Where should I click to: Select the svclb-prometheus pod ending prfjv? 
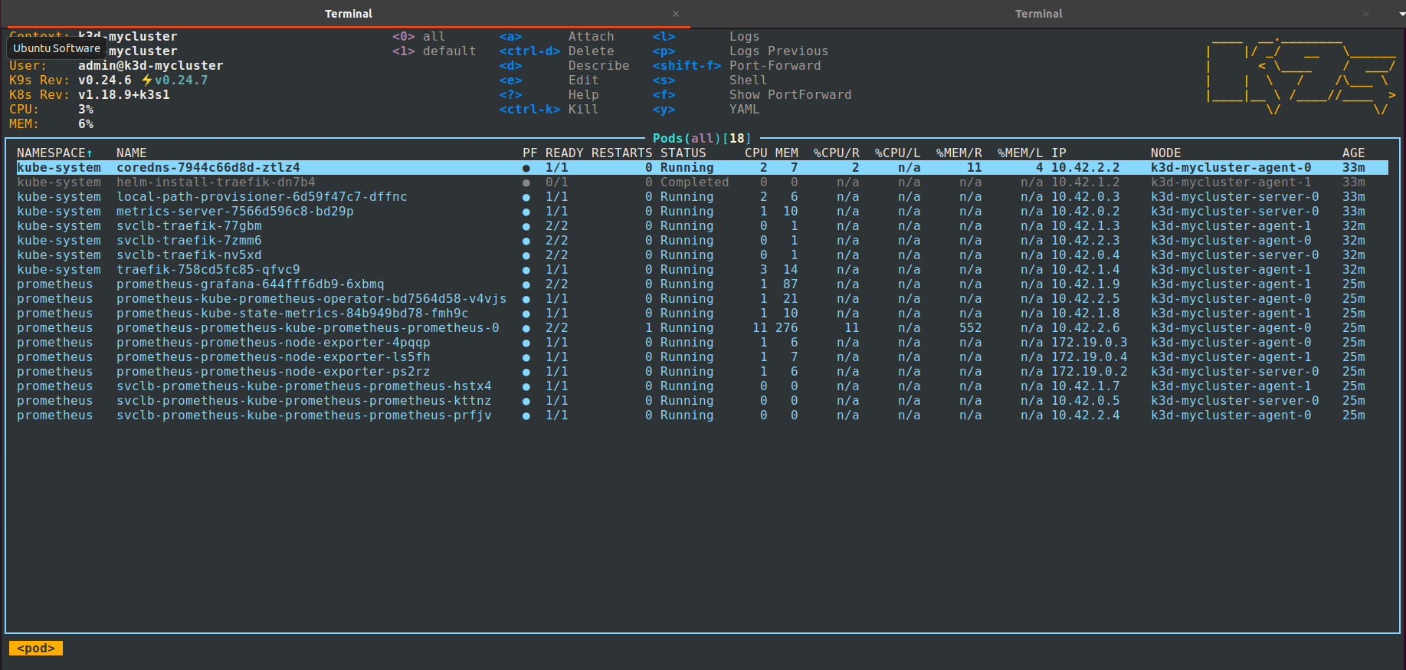coord(703,415)
